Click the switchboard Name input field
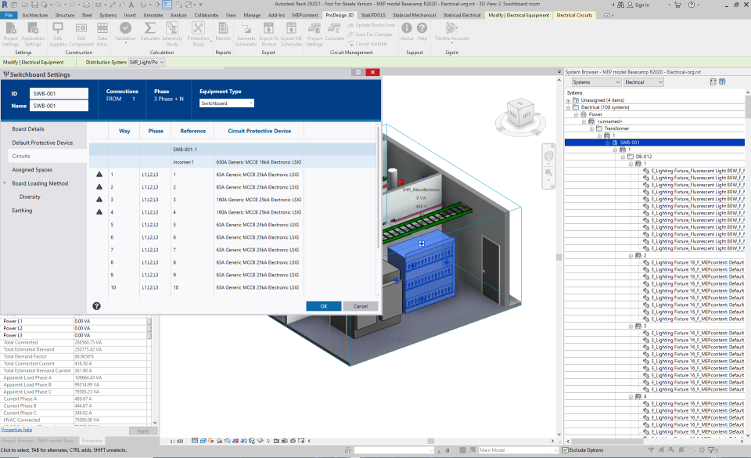 coord(59,106)
